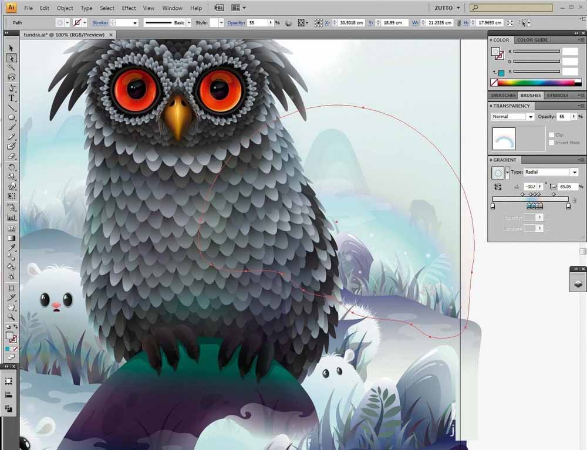Open the gradient fill preset arrow
The width and height of the screenshot is (587, 450).
point(507,172)
